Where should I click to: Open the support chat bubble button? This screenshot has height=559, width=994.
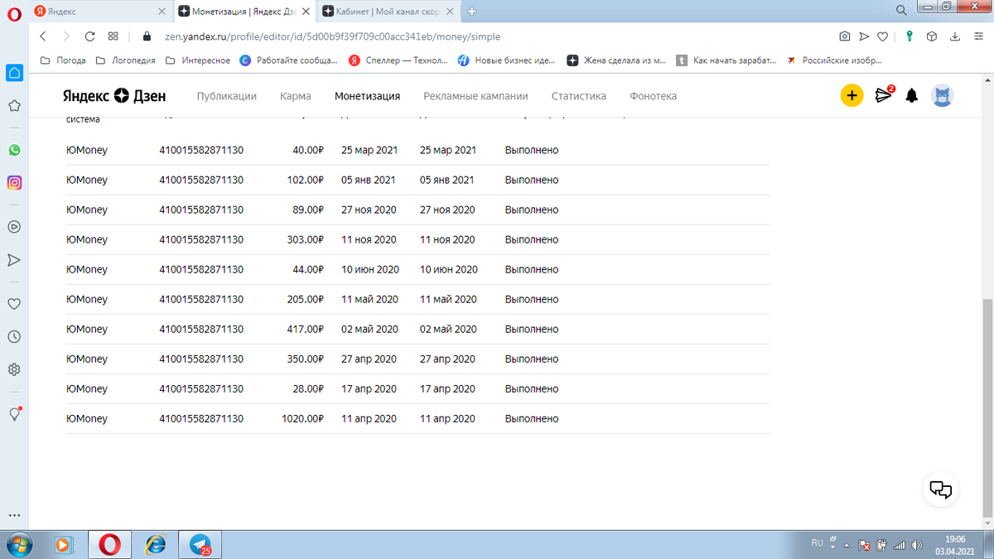click(x=941, y=489)
